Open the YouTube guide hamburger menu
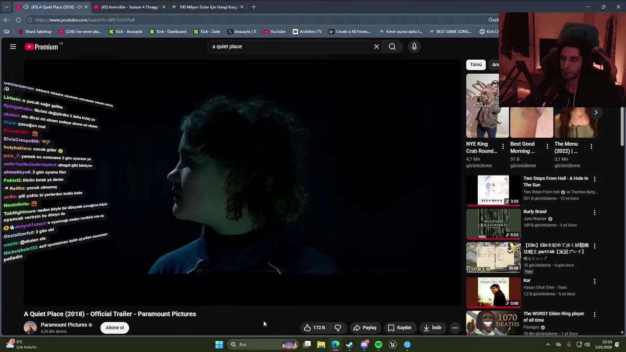The image size is (626, 352). coord(13,46)
